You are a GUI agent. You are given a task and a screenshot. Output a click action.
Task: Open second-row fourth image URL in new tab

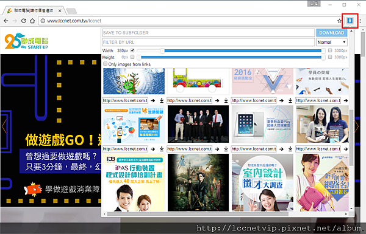point(346,149)
